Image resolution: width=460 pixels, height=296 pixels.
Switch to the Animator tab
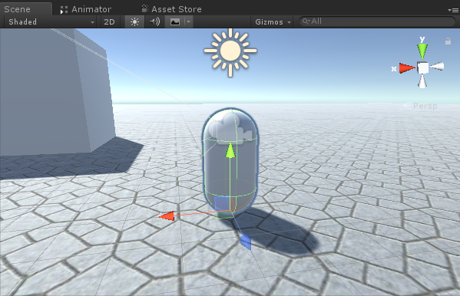[86, 9]
